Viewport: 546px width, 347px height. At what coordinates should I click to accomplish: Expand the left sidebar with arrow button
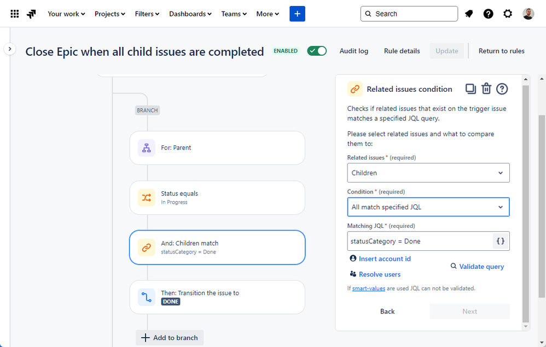click(x=10, y=49)
